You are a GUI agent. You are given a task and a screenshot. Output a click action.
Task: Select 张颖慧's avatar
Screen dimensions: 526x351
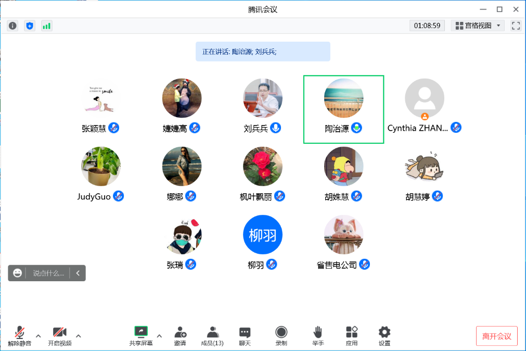pyautogui.click(x=101, y=98)
